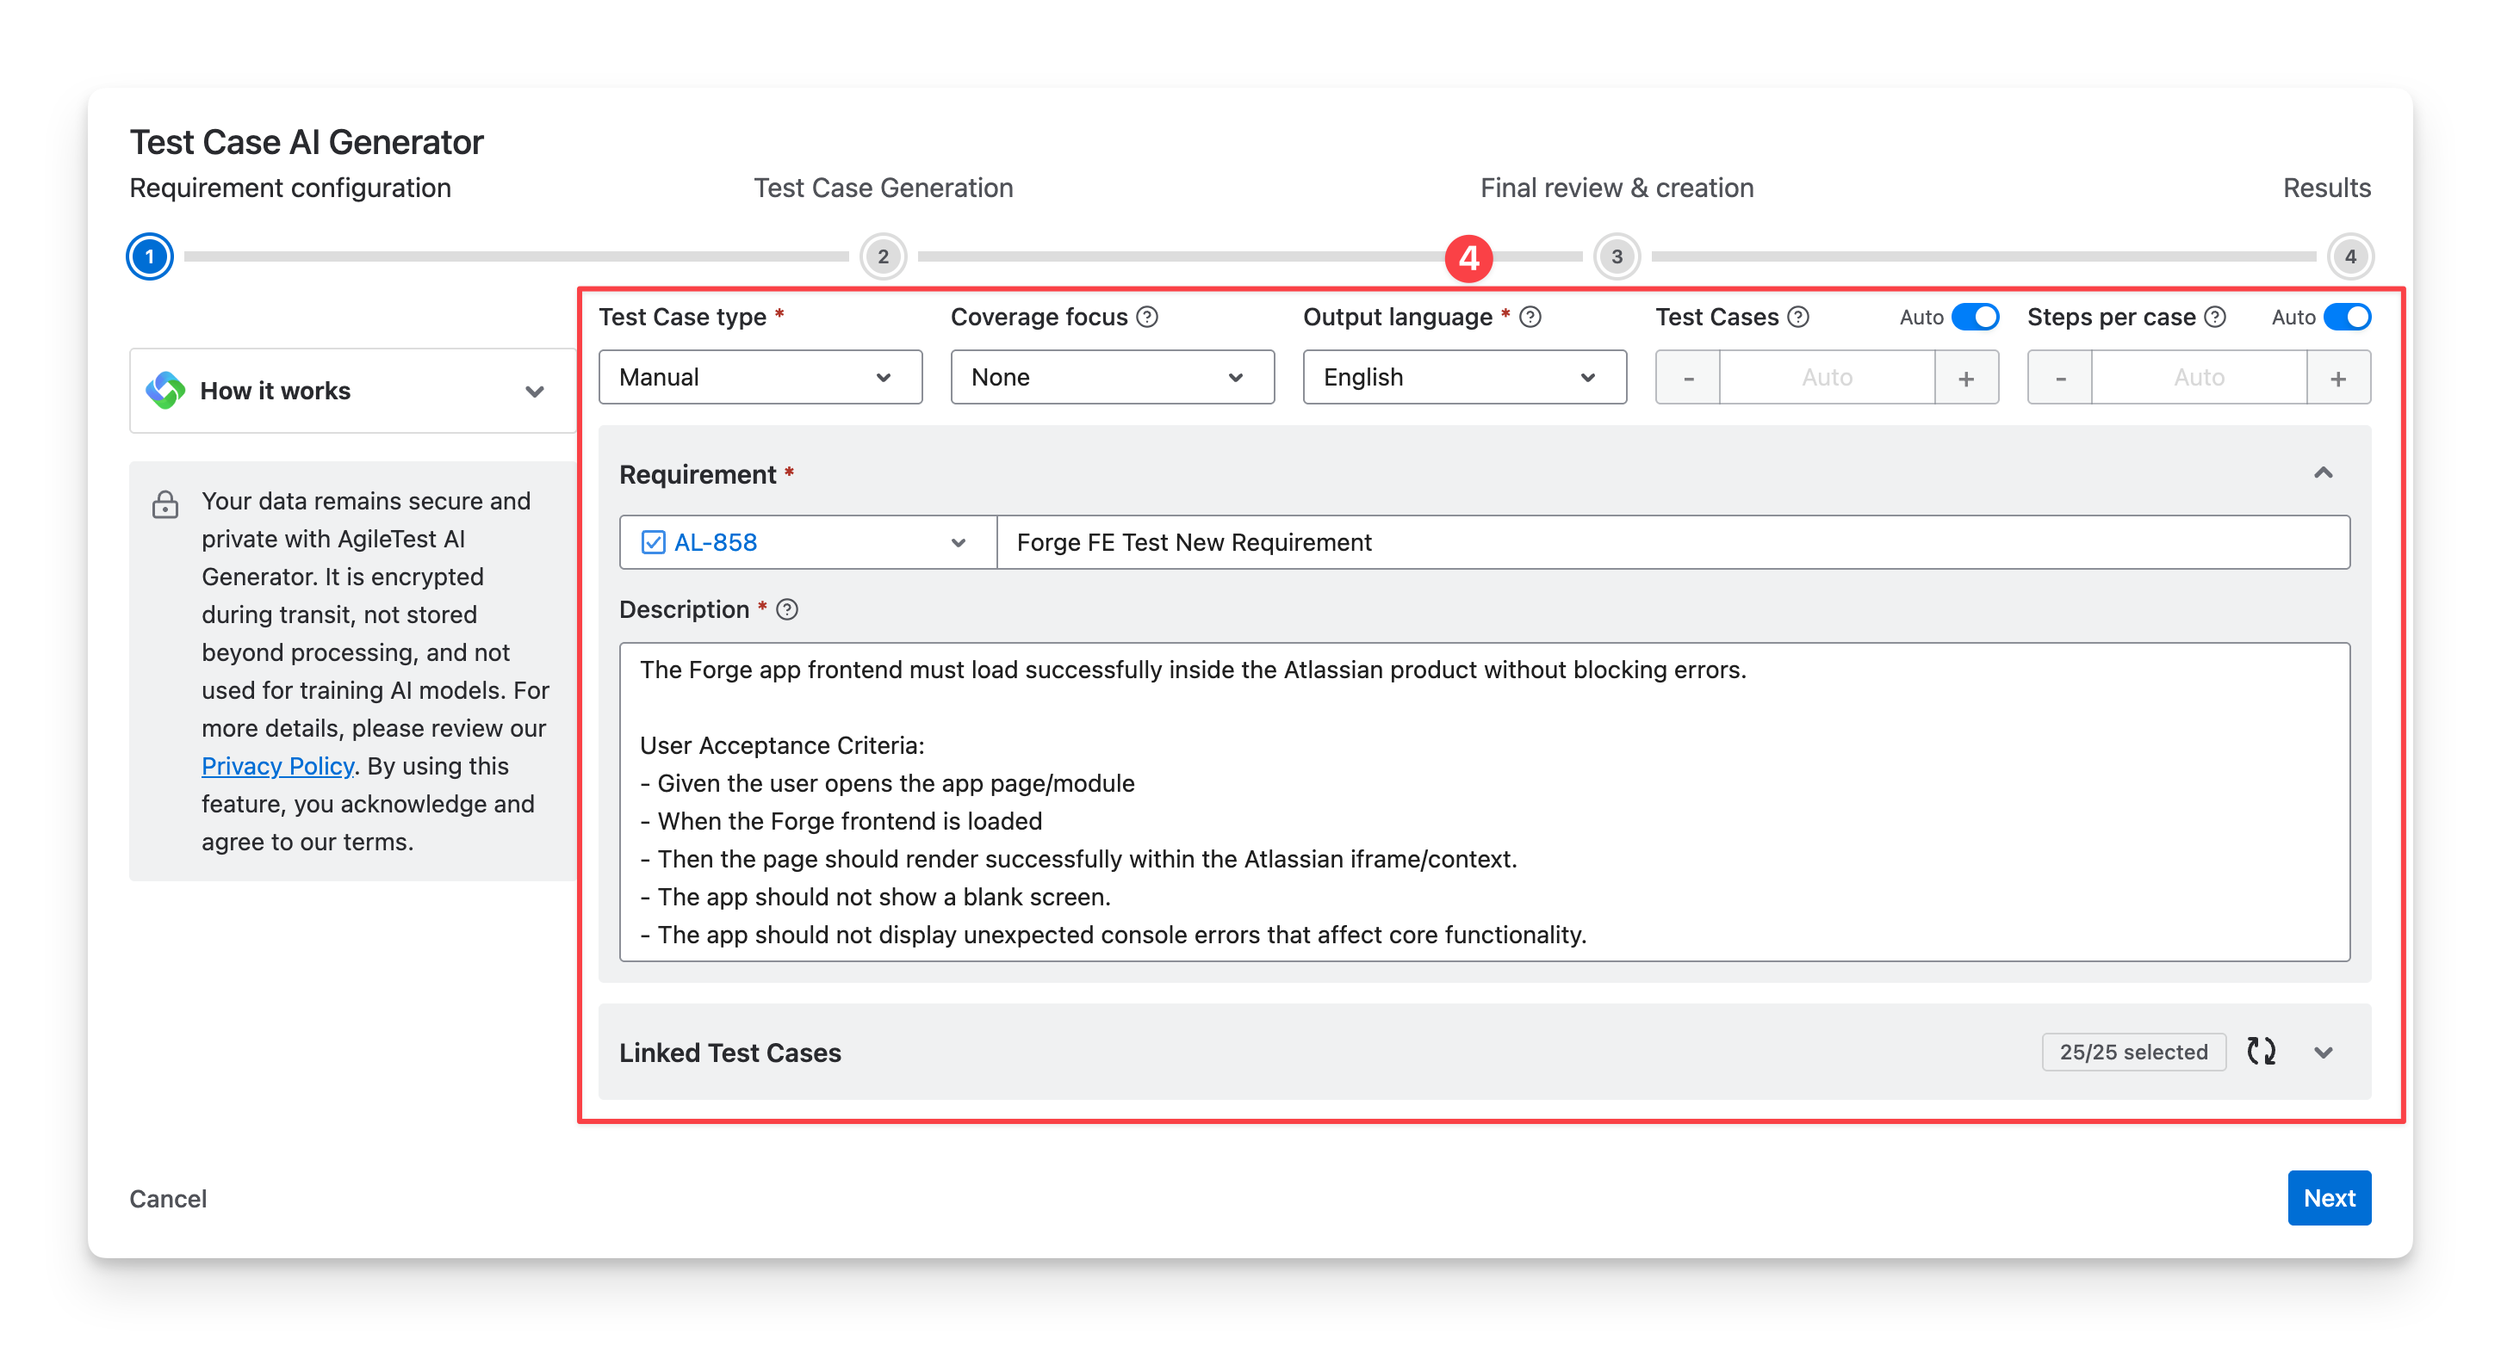Refresh the Linked Test Cases list
The width and height of the screenshot is (2501, 1346).
point(2262,1051)
